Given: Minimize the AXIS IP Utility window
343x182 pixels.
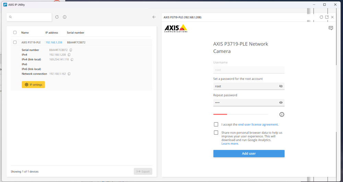Looking at the screenshot, I should (x=314, y=4).
